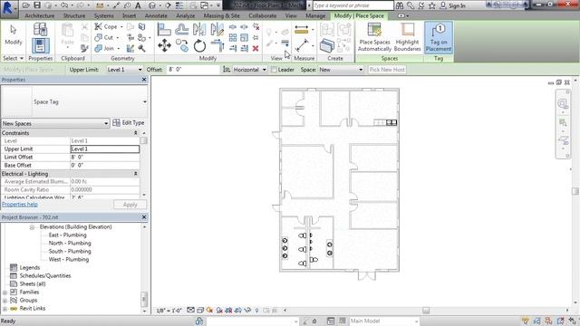Open the Space Tag type selector dropdown
This screenshot has height=326, width=580.
[x=145, y=102]
